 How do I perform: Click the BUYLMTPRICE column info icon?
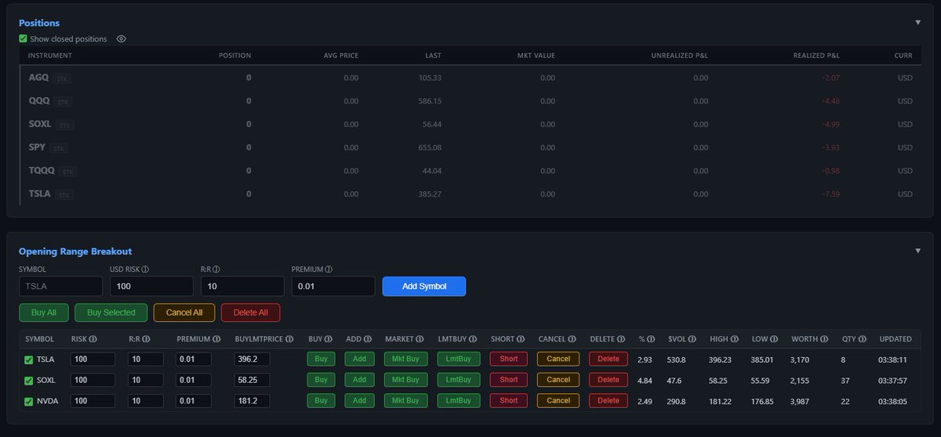[290, 339]
